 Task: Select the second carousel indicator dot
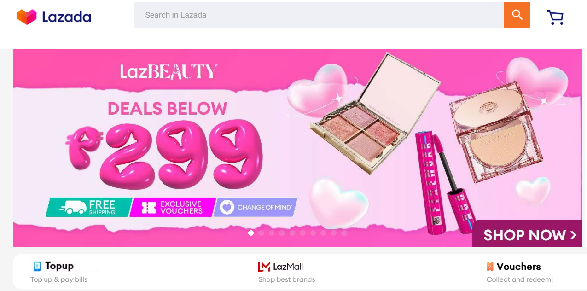coord(261,233)
